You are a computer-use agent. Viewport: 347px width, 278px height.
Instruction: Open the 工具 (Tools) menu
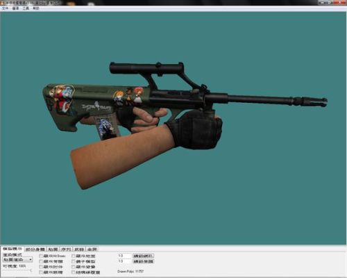point(26,8)
